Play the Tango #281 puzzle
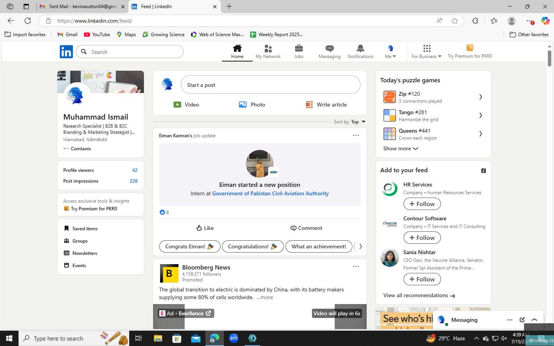Image resolution: width=554 pixels, height=346 pixels. (x=433, y=115)
